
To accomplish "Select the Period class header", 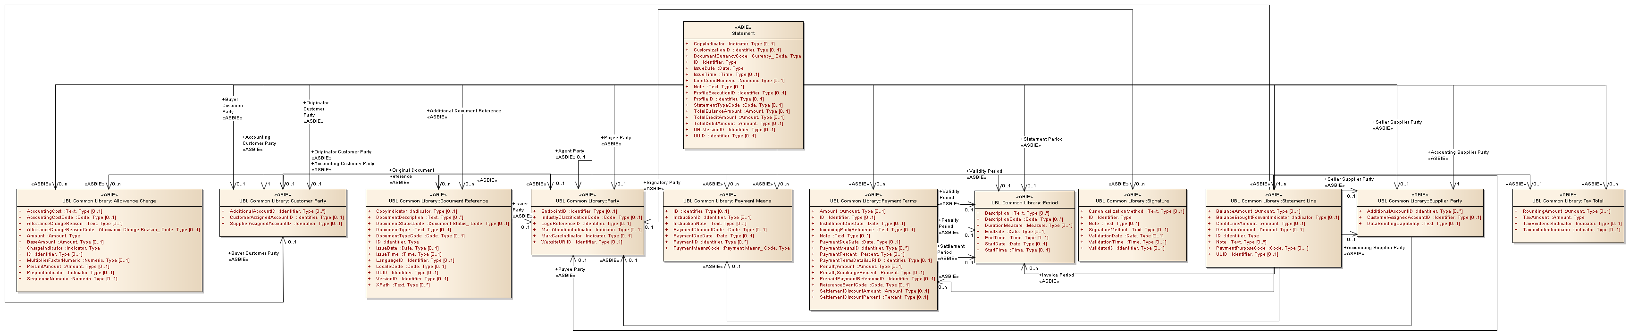I will [x=1024, y=203].
